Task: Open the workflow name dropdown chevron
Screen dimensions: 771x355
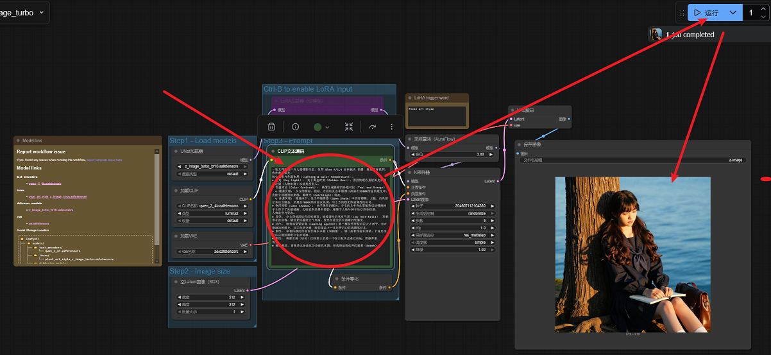Action: (x=42, y=12)
